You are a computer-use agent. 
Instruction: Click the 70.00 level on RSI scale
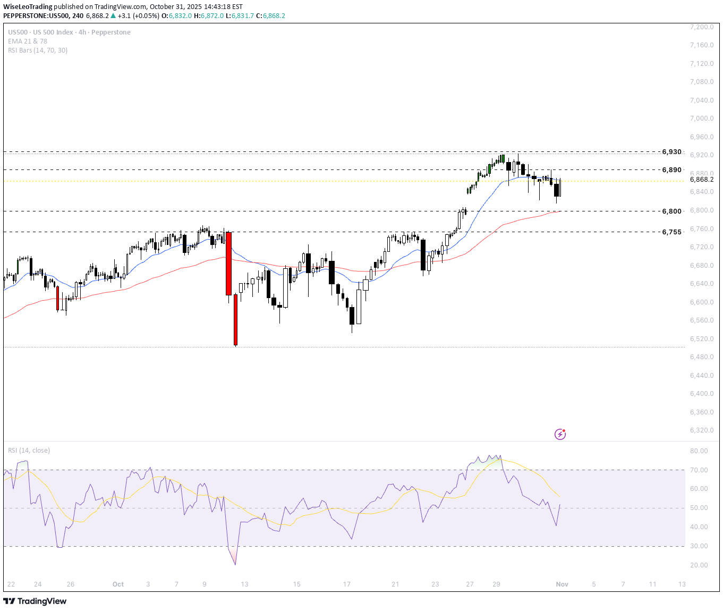coord(699,470)
